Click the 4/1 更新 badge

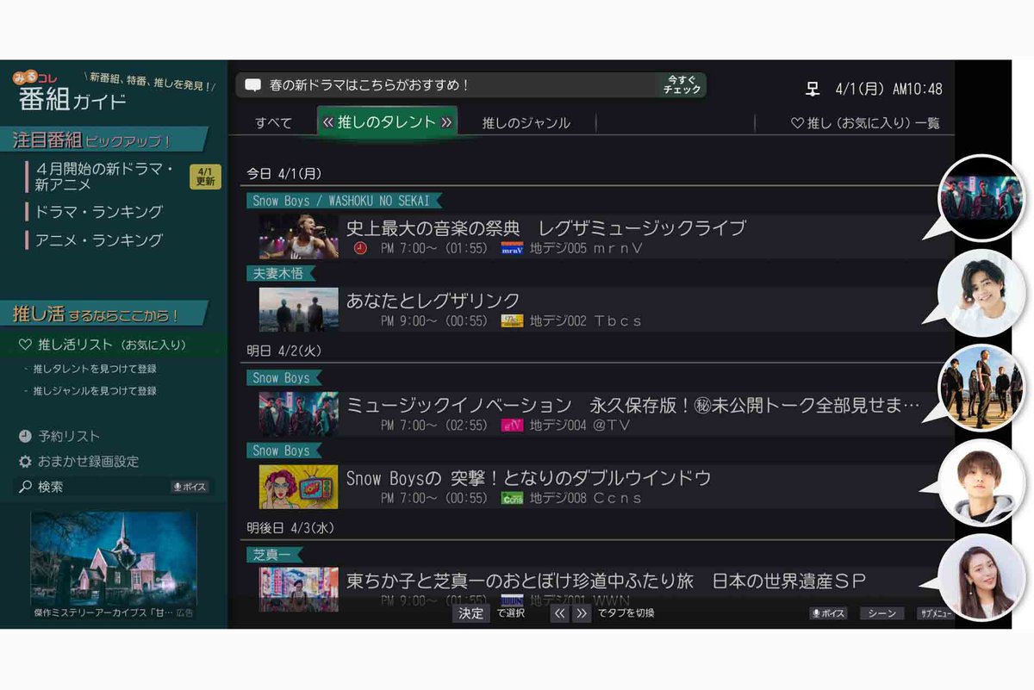(205, 177)
